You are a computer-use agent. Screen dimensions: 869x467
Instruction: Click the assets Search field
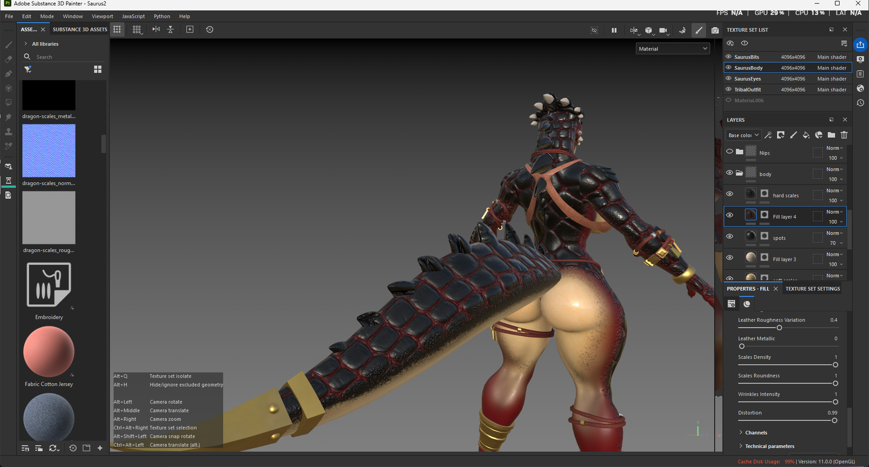click(65, 57)
